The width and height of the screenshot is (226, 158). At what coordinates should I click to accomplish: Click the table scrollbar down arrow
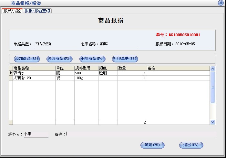pyautogui.click(x=212, y=122)
